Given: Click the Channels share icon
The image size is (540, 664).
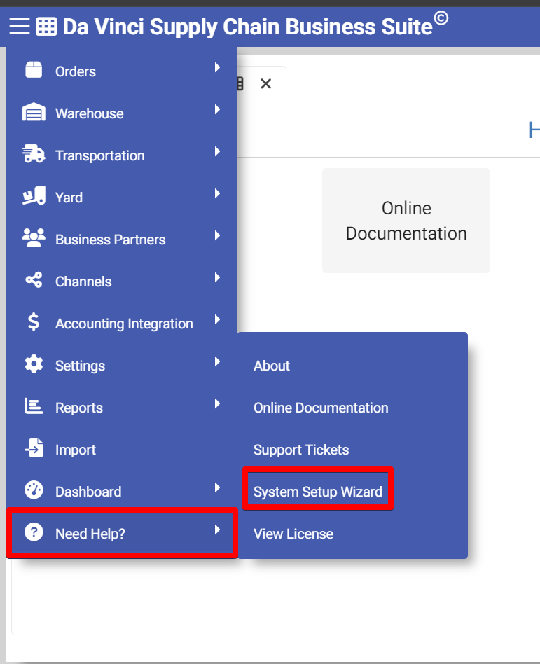Looking at the screenshot, I should click(34, 280).
